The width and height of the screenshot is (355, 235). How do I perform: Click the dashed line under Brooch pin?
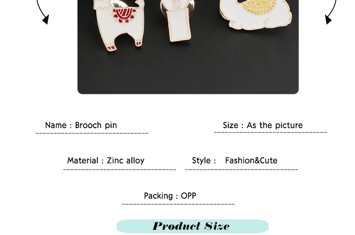tap(92, 133)
